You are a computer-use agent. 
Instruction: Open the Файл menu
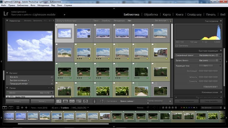pos(4,5)
